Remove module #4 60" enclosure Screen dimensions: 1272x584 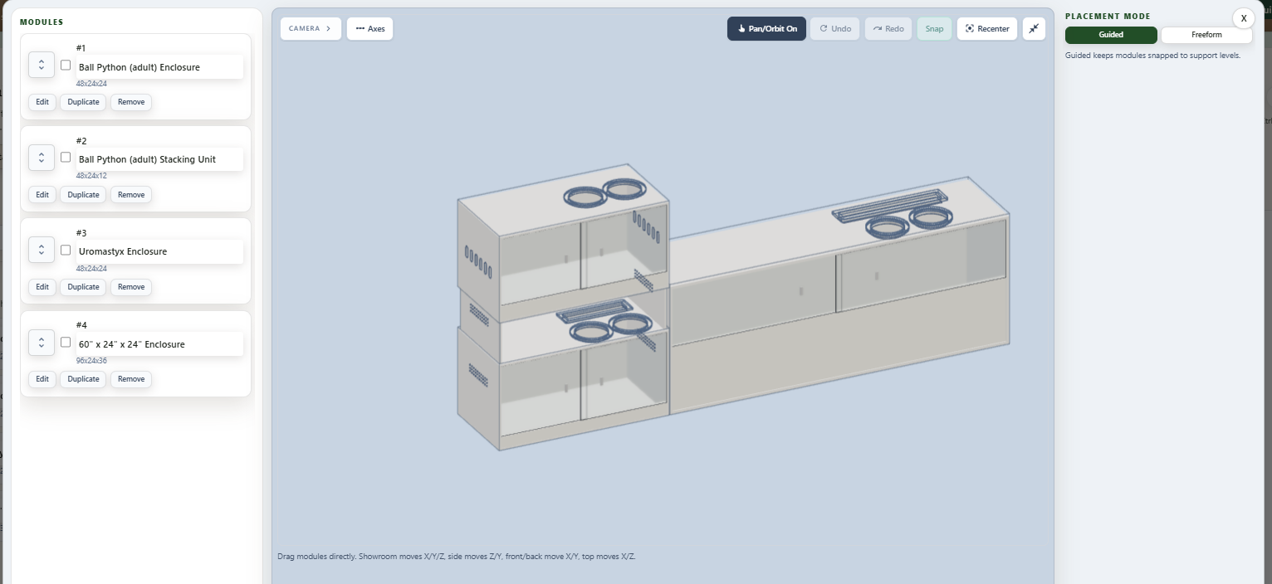point(131,379)
